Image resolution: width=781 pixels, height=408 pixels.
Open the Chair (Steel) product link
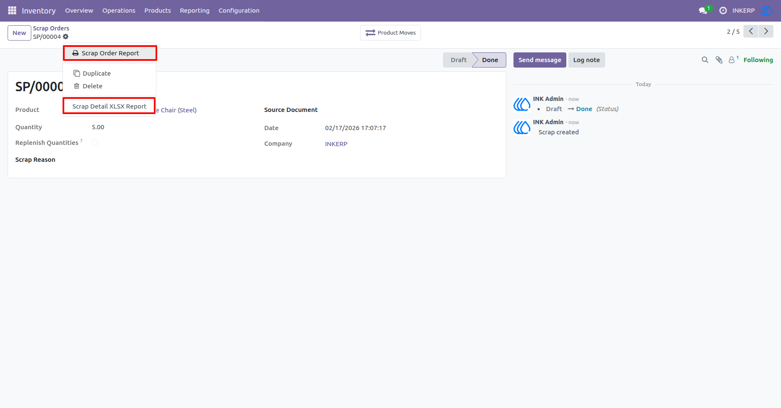point(176,110)
